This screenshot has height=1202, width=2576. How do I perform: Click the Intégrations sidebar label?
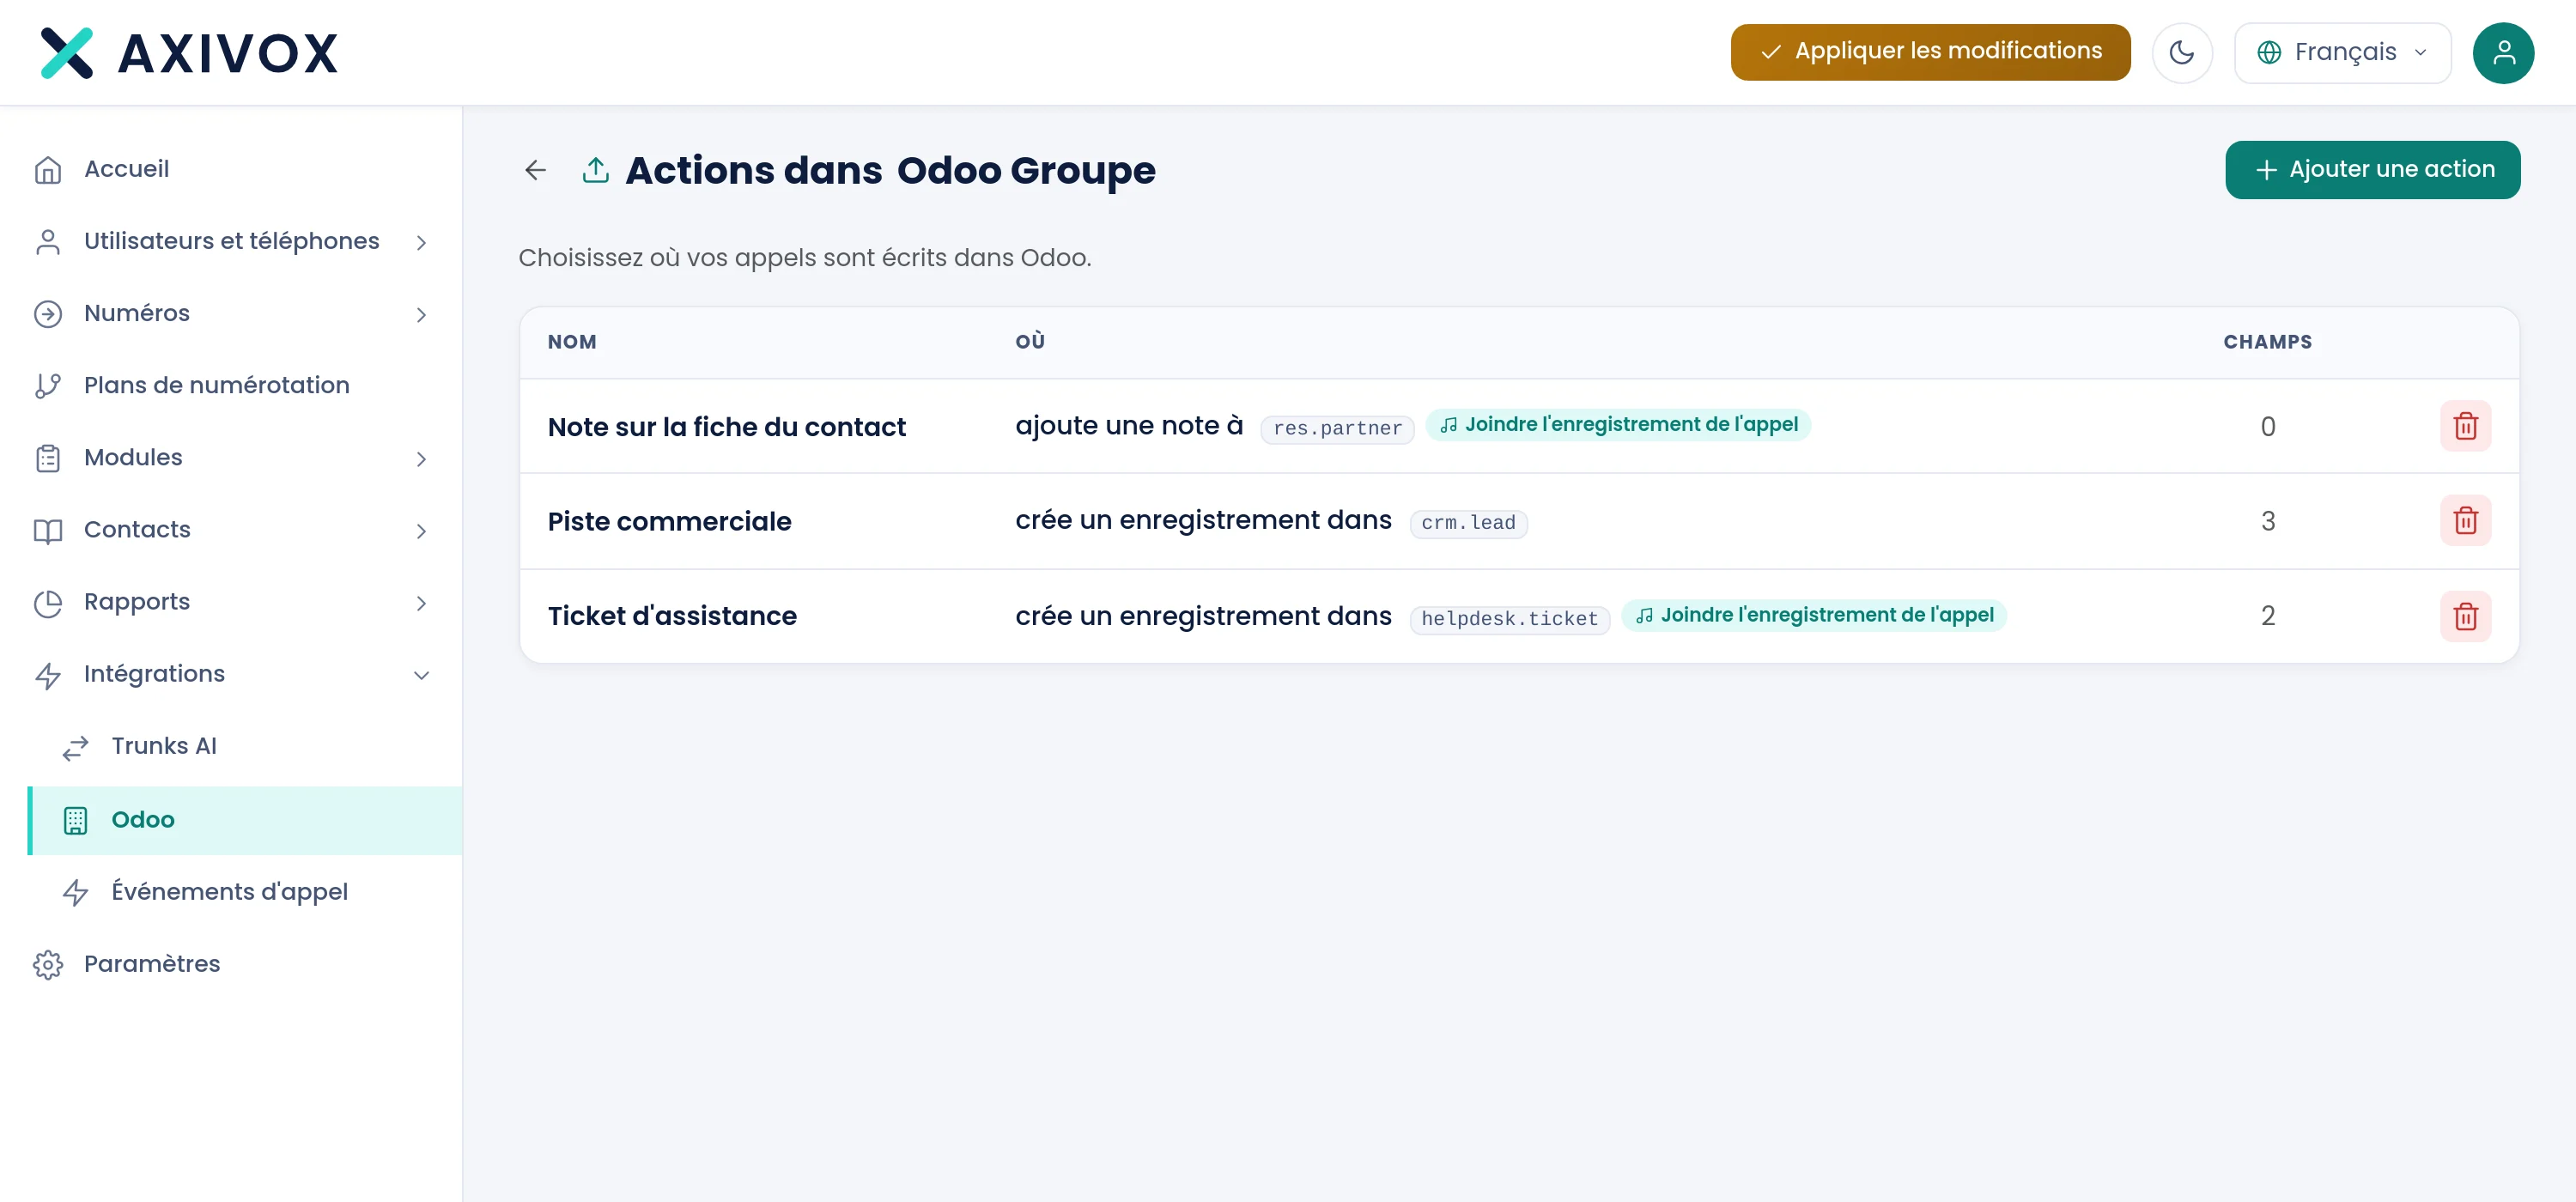tap(154, 673)
